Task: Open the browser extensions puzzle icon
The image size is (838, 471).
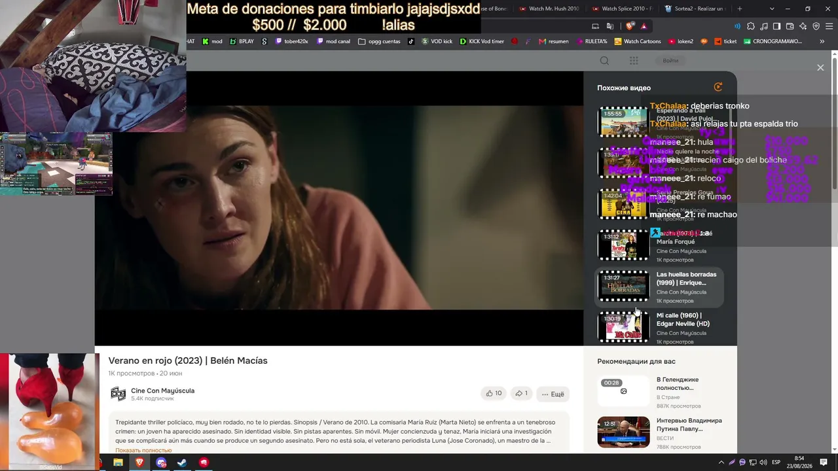Action: tap(751, 26)
